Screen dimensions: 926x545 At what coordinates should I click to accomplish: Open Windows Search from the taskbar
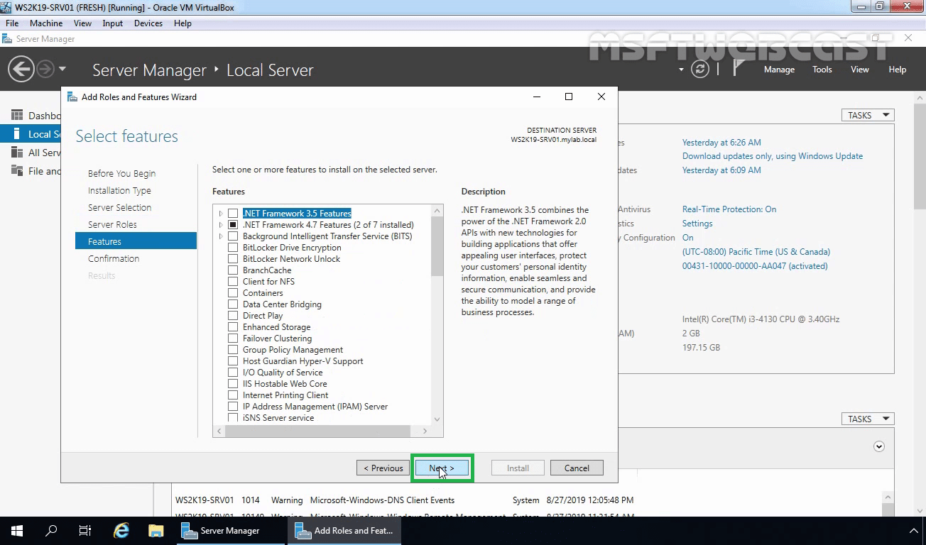[x=50, y=530]
